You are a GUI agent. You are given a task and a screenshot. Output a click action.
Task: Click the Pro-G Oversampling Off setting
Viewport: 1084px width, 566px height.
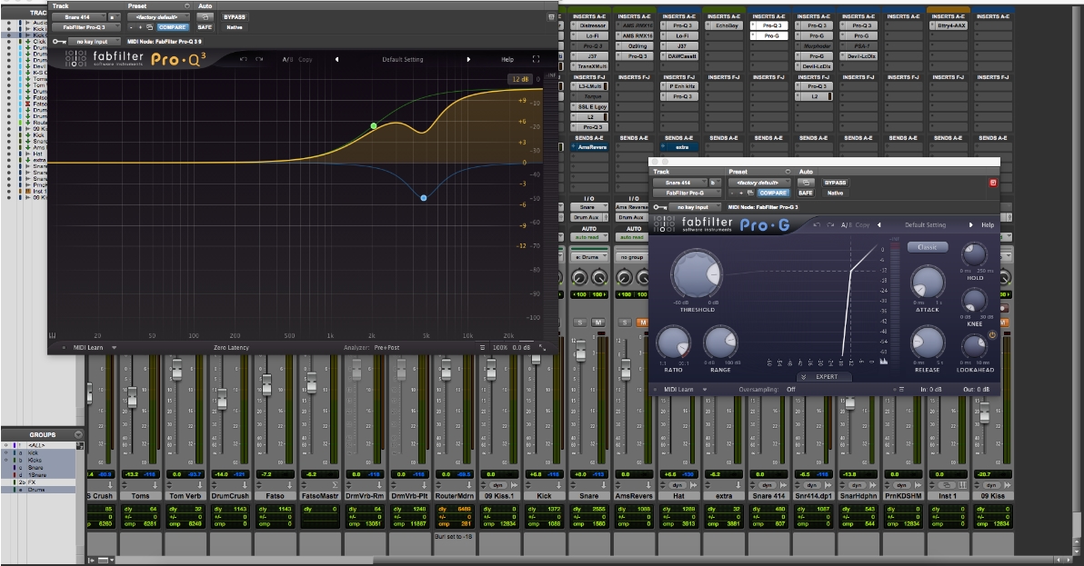(x=791, y=390)
